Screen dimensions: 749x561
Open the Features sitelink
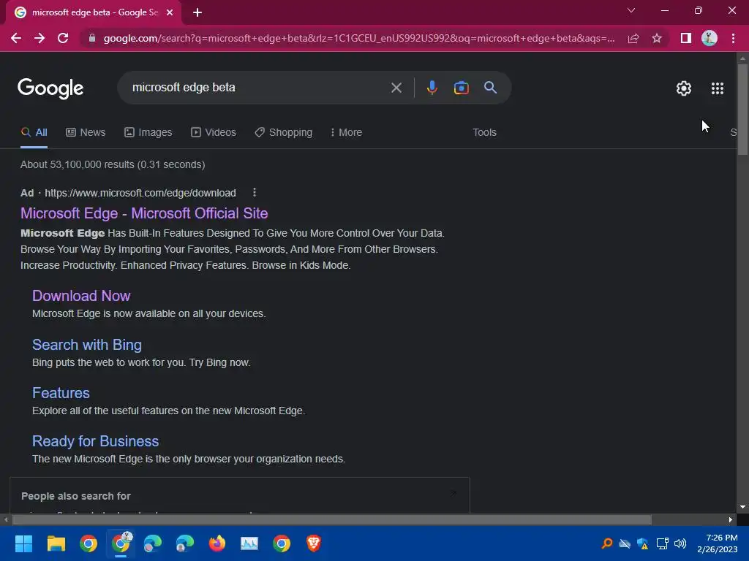(61, 393)
